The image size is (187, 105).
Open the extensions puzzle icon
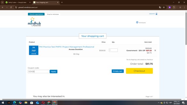[x=174, y=7]
